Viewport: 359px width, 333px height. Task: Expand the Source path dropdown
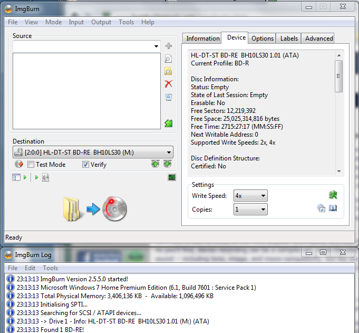(x=156, y=46)
